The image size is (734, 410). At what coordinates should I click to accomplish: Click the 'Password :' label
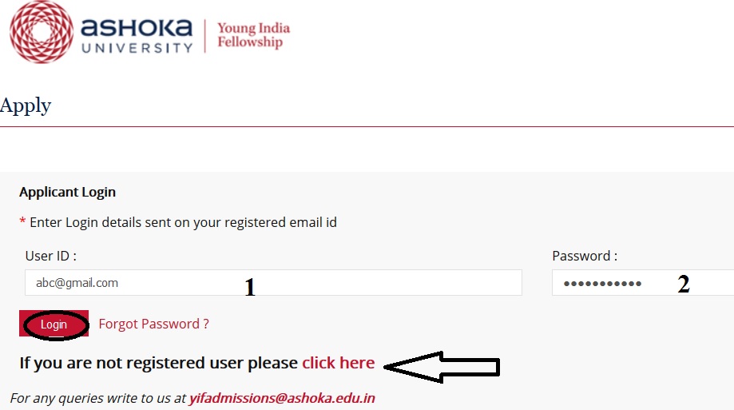click(585, 256)
